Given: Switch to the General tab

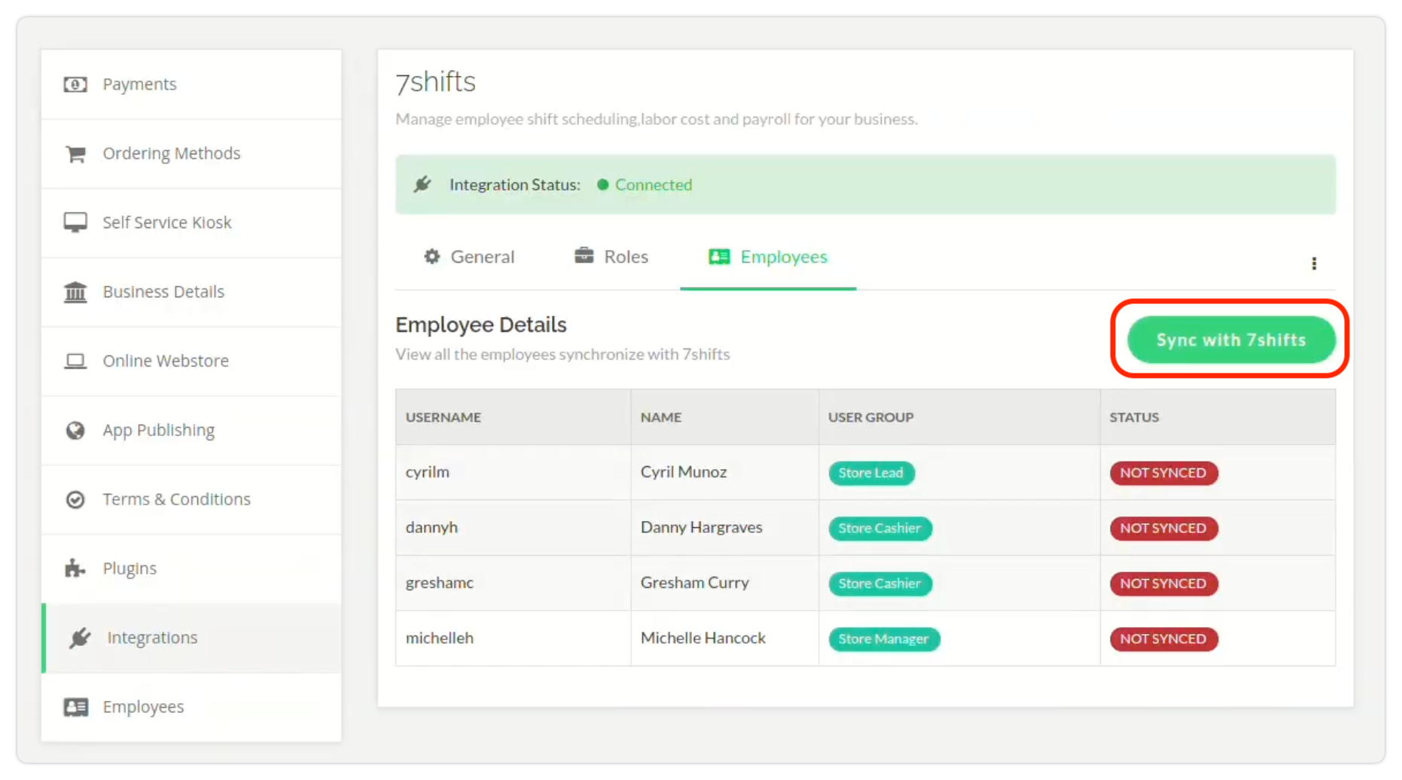Looking at the screenshot, I should [x=469, y=257].
